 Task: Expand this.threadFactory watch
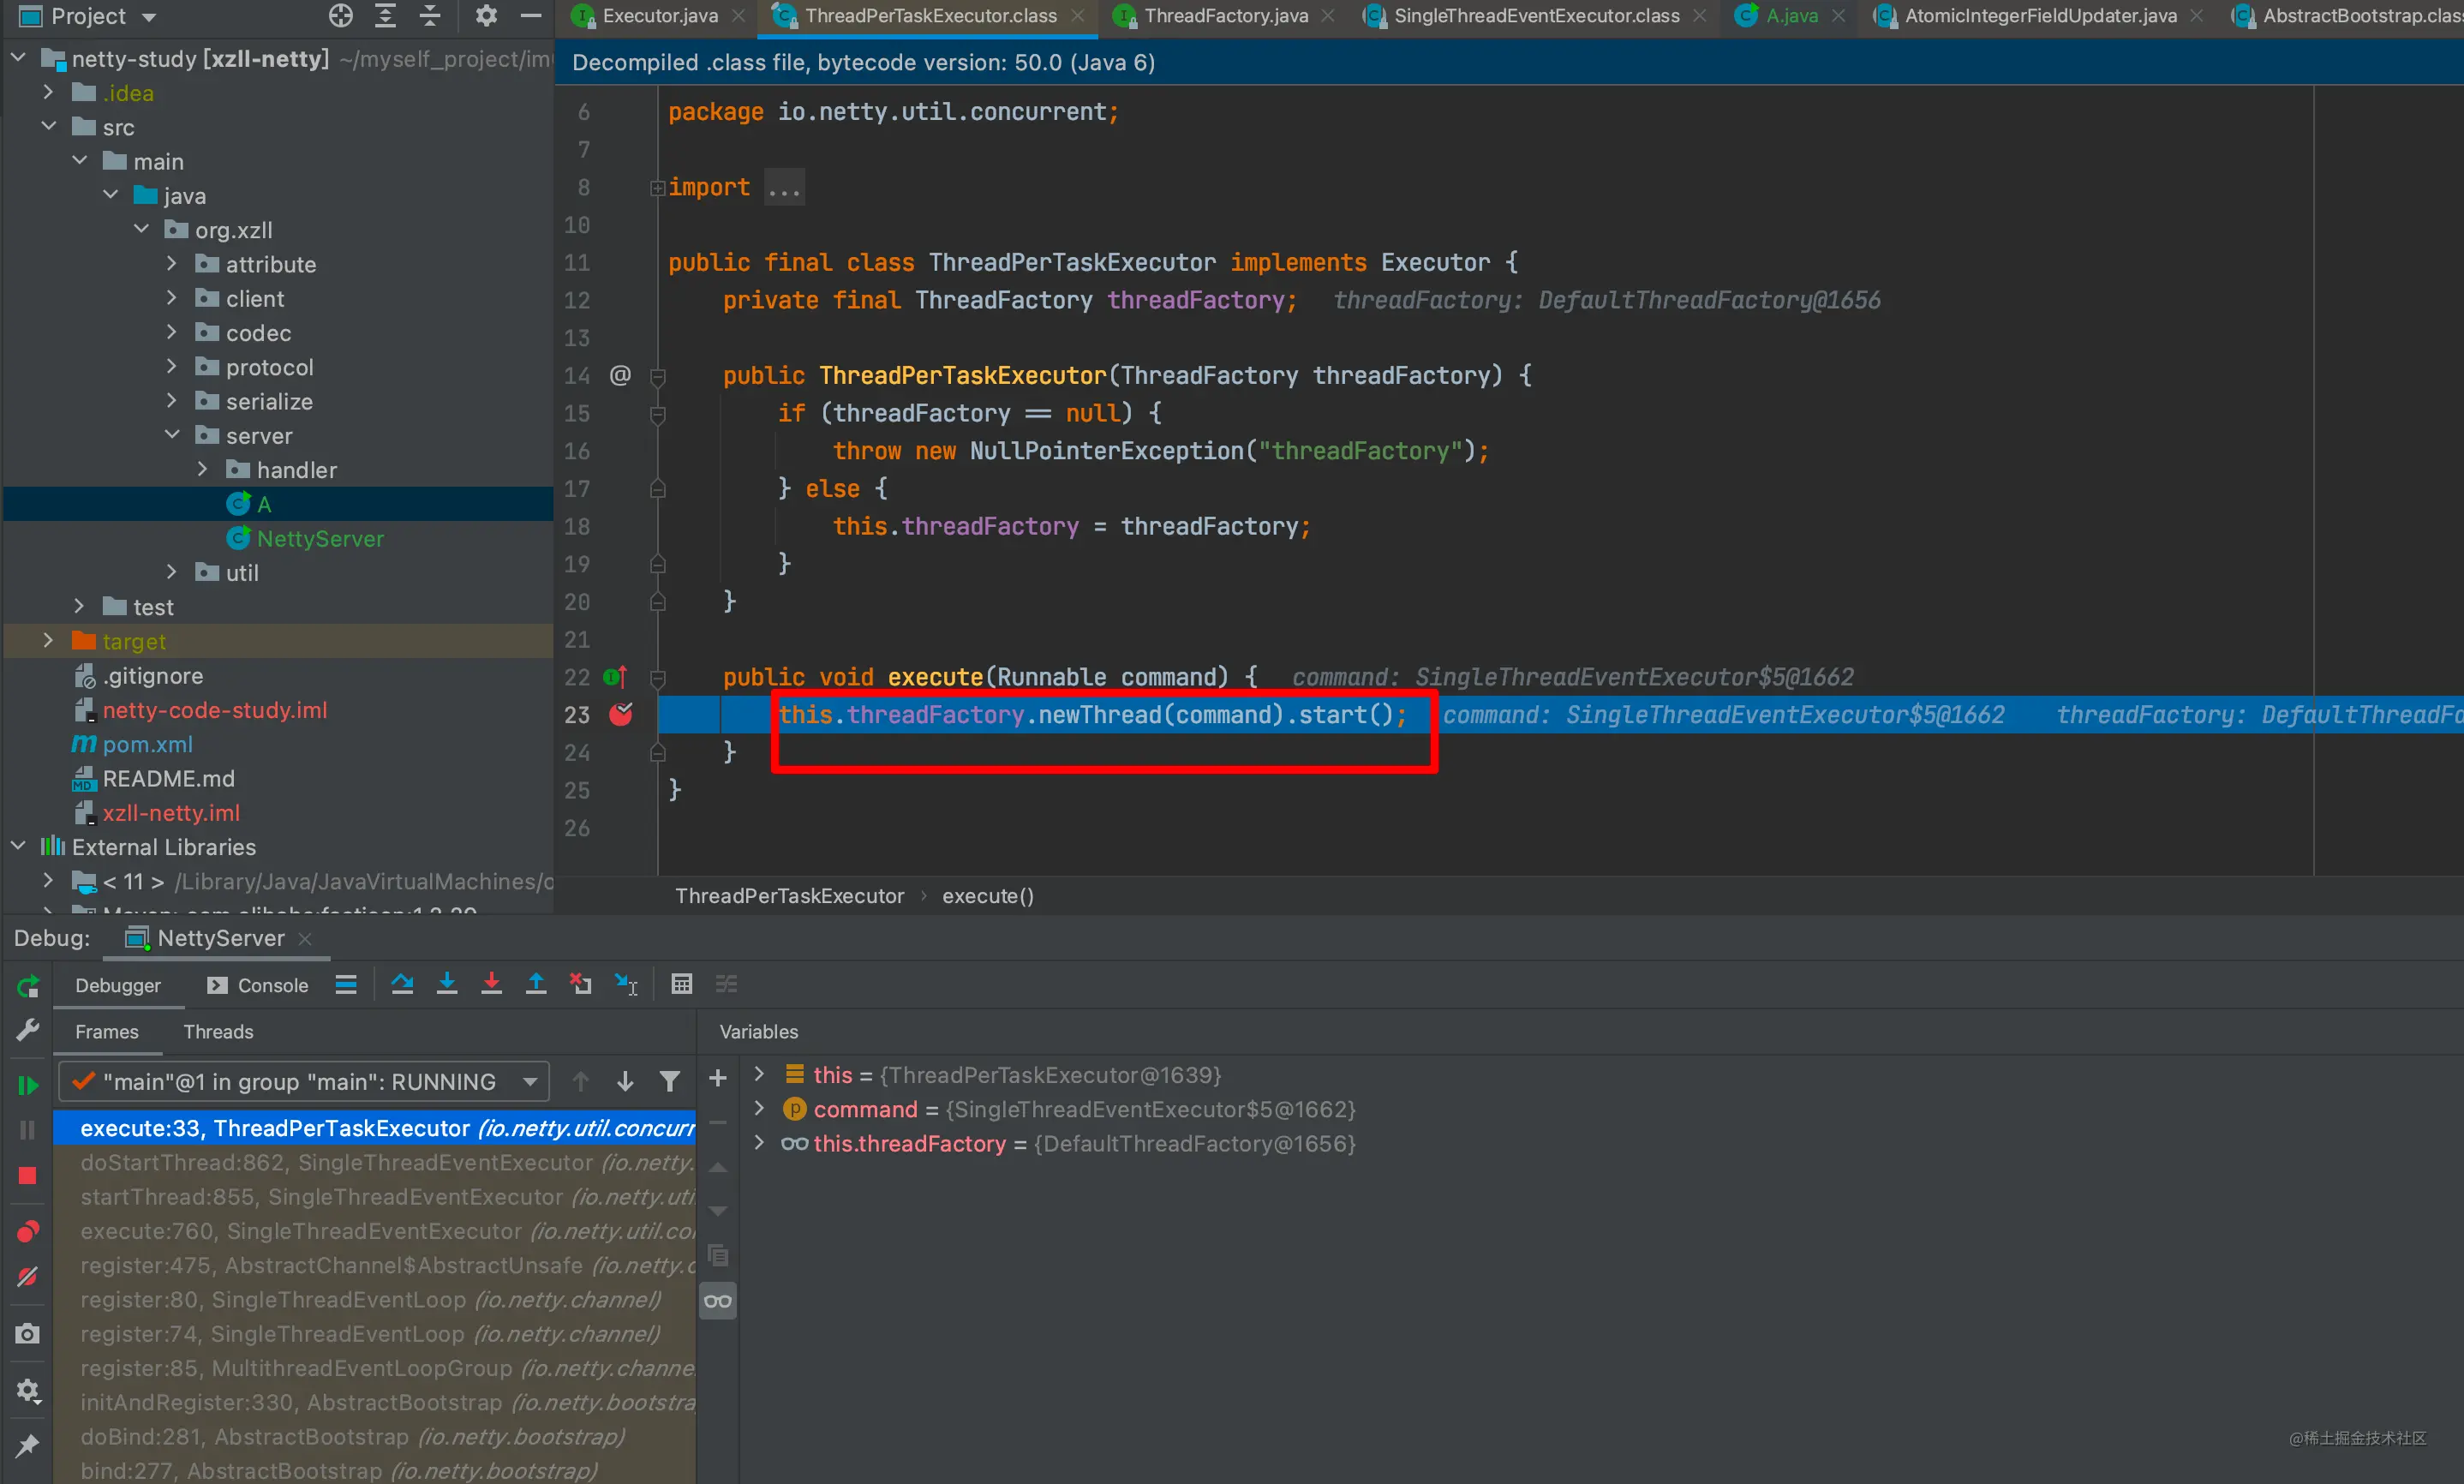click(759, 1142)
